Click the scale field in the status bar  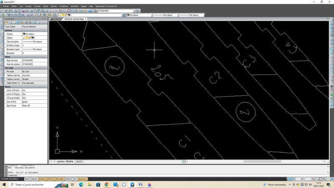coord(303,179)
